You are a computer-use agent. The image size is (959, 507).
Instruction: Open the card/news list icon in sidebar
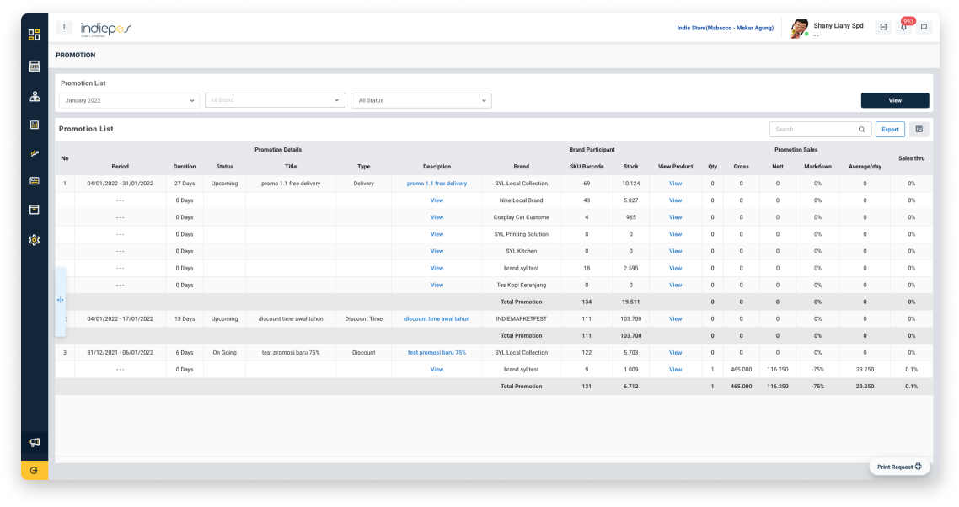tap(35, 181)
